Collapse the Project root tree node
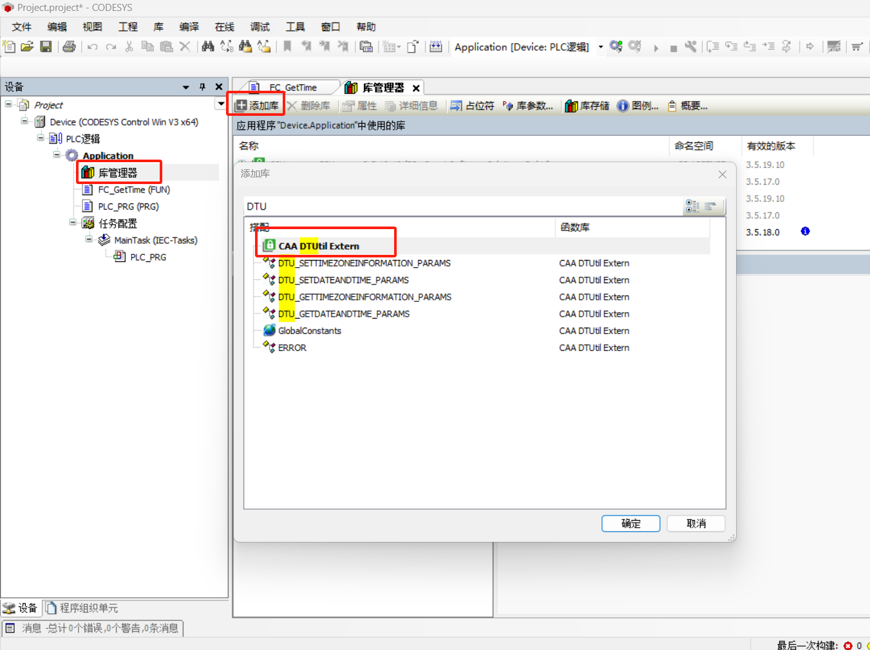Screen dimensions: 870x650 tap(8, 104)
